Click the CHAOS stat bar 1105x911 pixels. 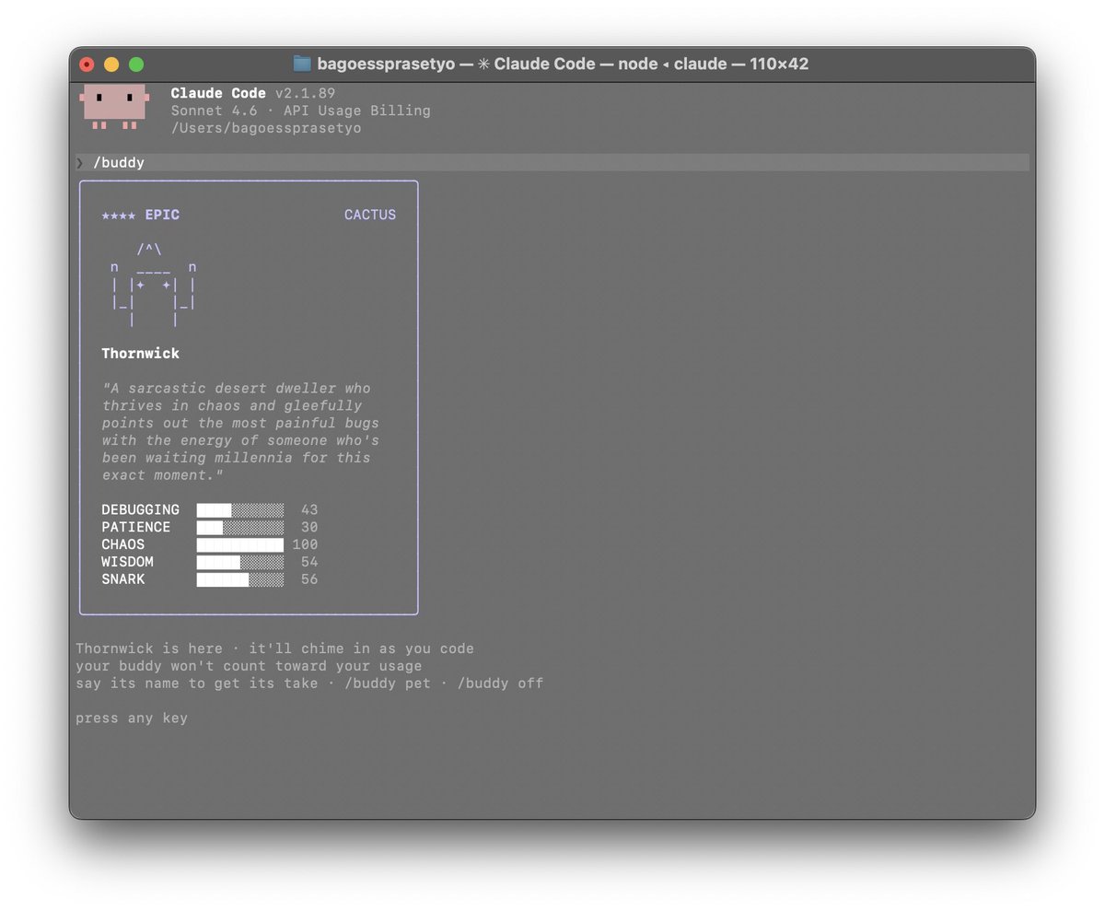click(x=240, y=544)
